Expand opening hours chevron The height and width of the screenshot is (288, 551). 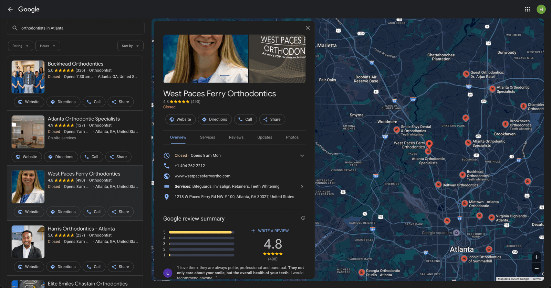pos(302,156)
